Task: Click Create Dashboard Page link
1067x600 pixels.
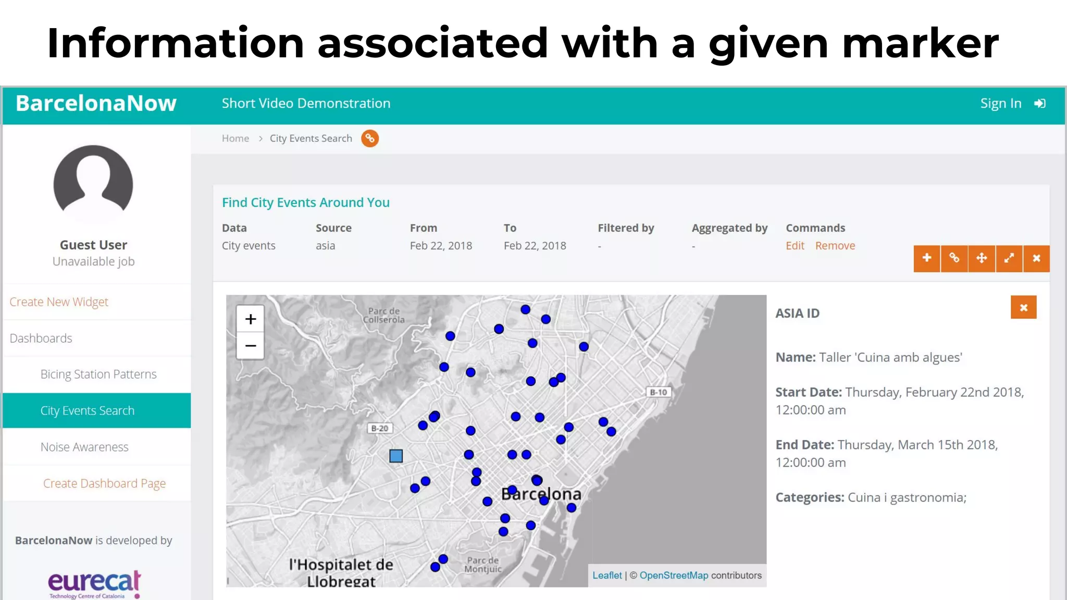Action: [104, 483]
